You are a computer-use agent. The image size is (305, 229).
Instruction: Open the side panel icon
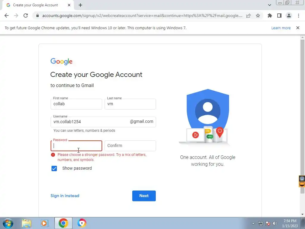tap(279, 16)
